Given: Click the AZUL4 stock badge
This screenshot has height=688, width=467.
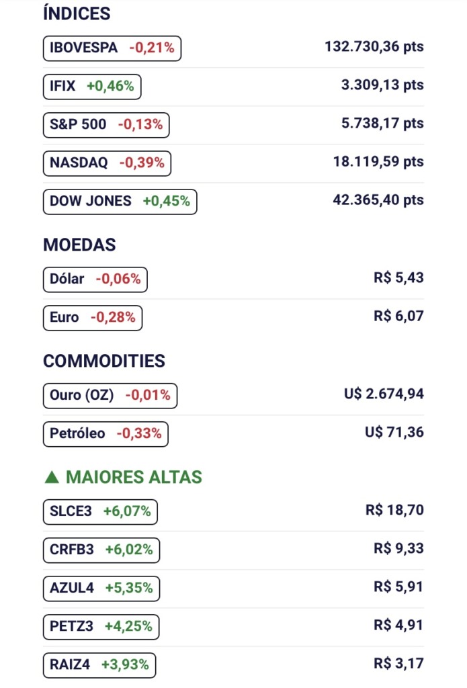Looking at the screenshot, I should pos(101,588).
